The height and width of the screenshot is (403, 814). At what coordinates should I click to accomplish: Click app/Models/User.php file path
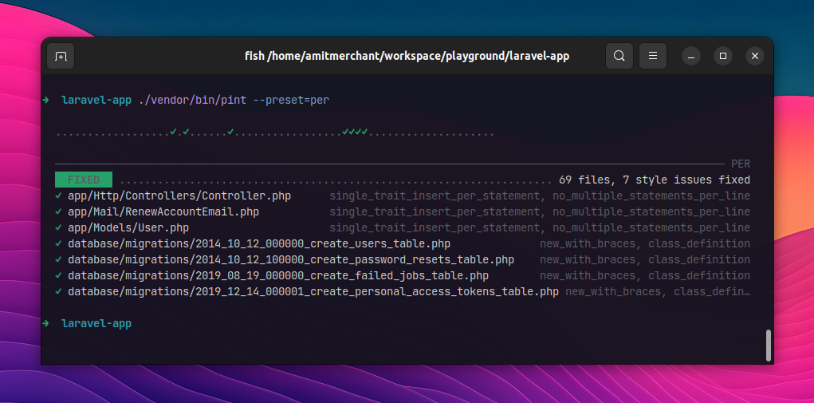click(128, 228)
